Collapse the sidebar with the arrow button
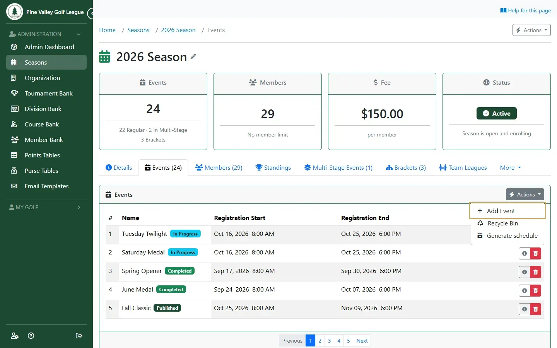The height and width of the screenshot is (348, 557). tap(91, 14)
